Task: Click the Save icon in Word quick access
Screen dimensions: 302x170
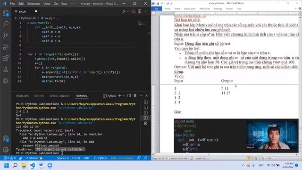Action: [158, 3]
